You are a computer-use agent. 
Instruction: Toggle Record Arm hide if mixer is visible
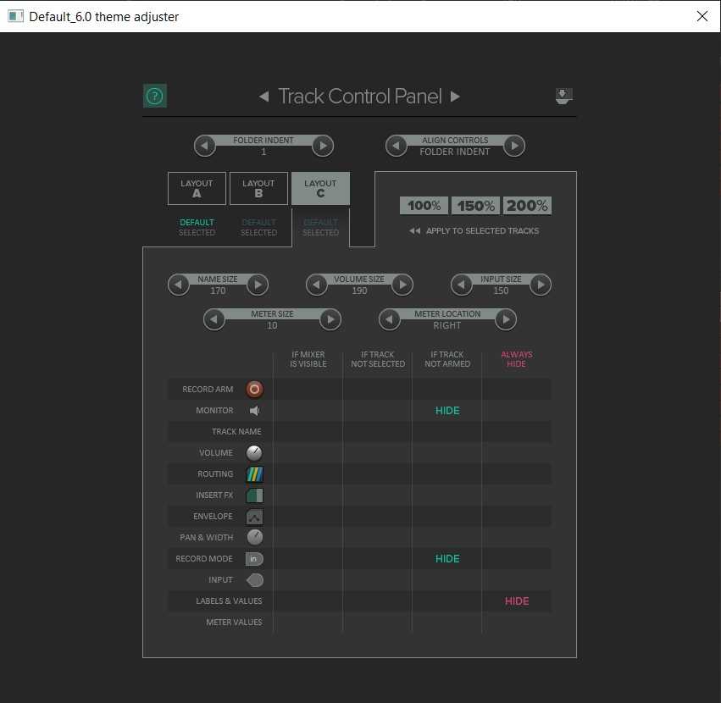[x=308, y=390]
